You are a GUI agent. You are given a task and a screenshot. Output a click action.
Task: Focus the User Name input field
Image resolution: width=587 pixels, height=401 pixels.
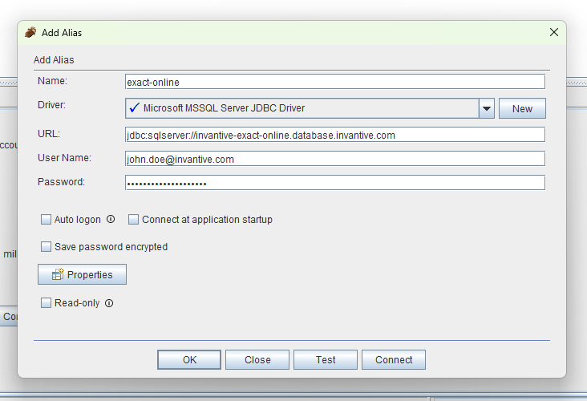(335, 159)
